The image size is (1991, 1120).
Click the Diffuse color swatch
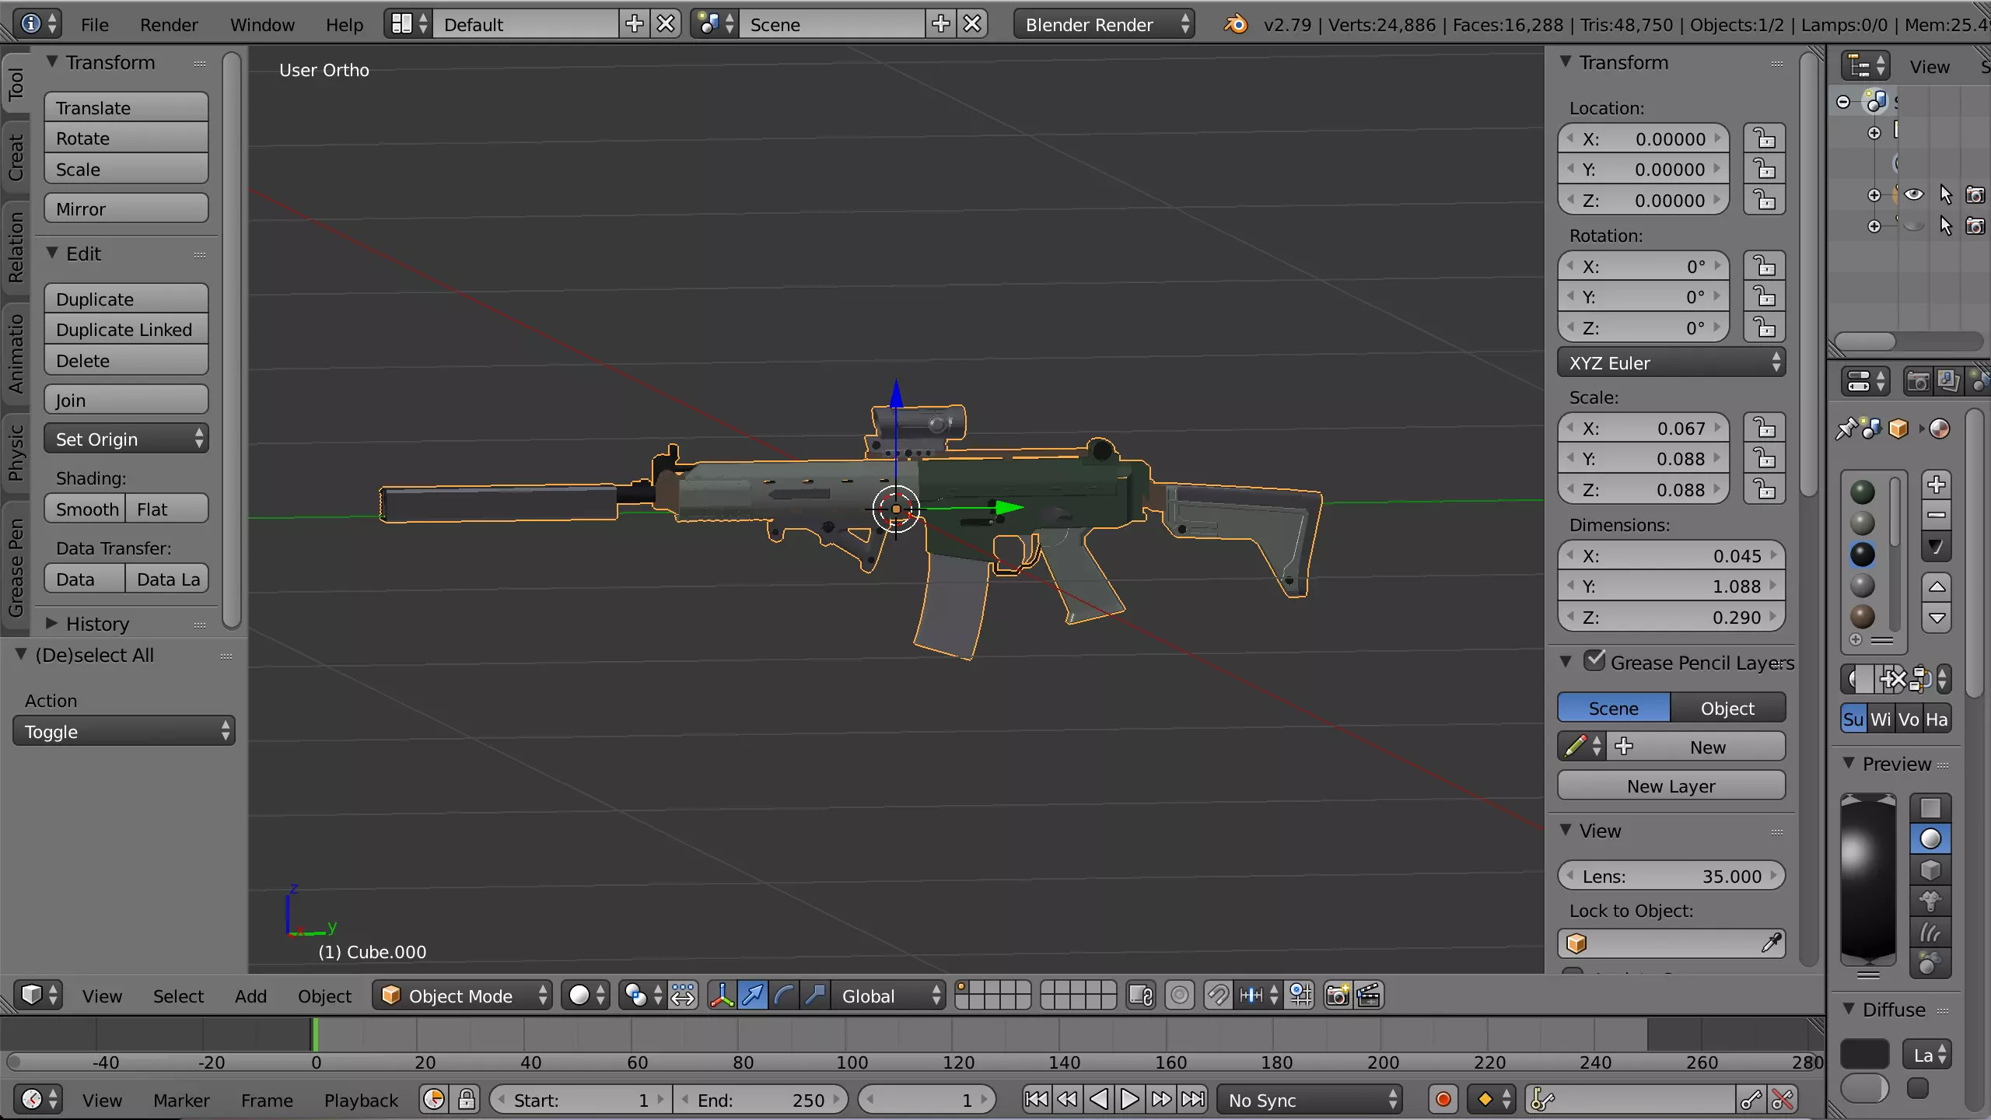pyautogui.click(x=1864, y=1055)
